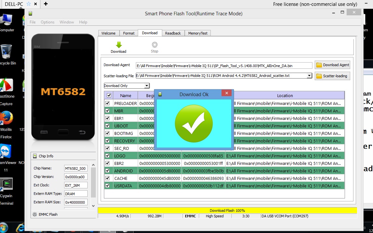Click the Stop icon

[155, 45]
